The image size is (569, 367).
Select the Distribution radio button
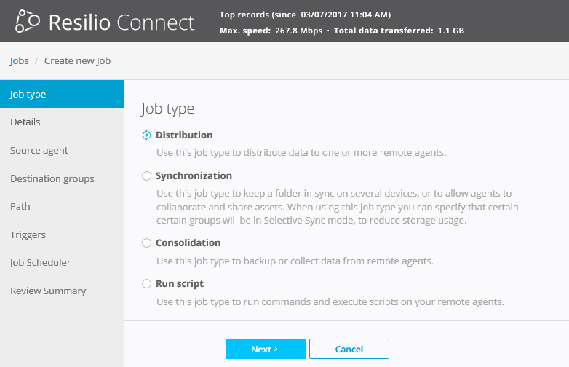click(x=147, y=135)
